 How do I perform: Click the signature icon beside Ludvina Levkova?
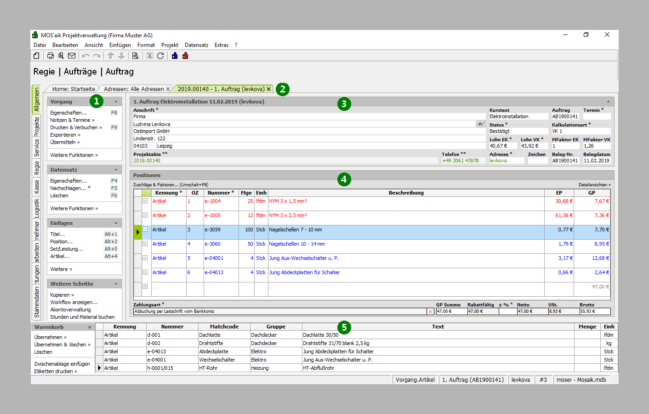(481, 124)
